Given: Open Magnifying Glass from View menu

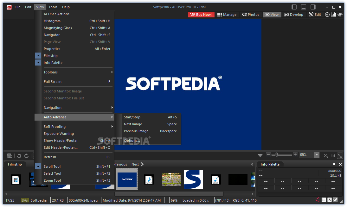Looking at the screenshot, I should (x=74, y=28).
